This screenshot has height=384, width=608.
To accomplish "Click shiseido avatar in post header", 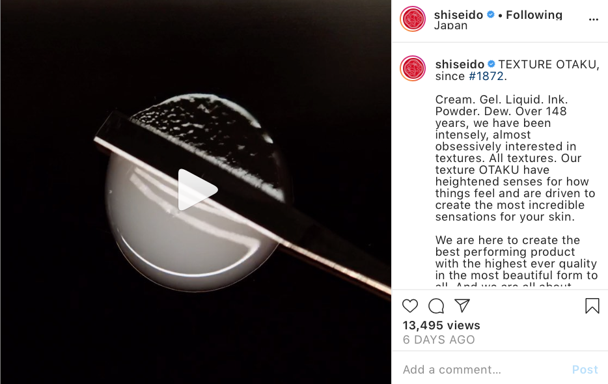I will (x=413, y=19).
